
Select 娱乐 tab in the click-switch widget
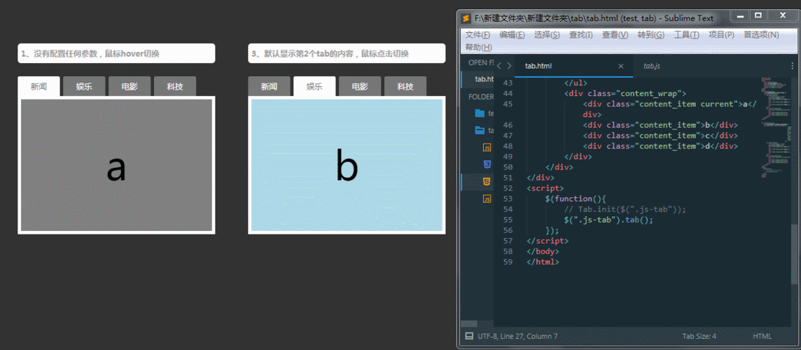click(x=314, y=86)
